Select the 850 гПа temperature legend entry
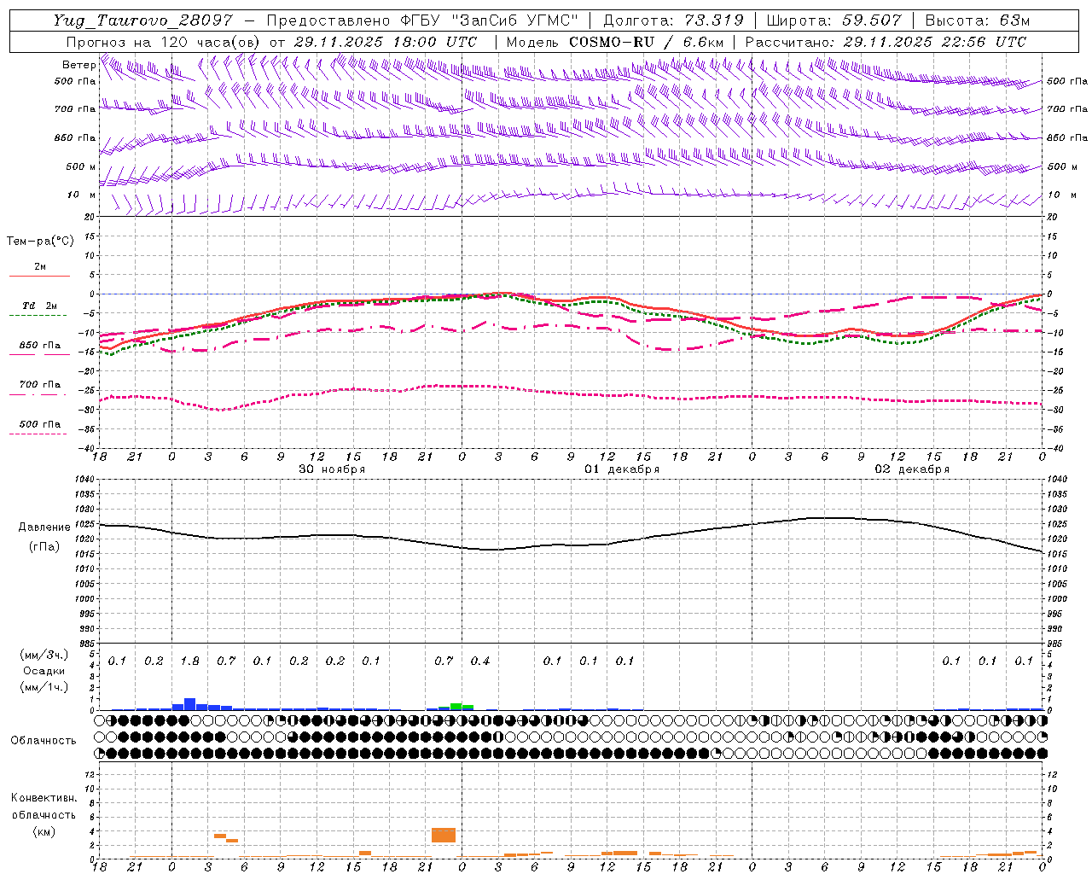 pos(39,350)
